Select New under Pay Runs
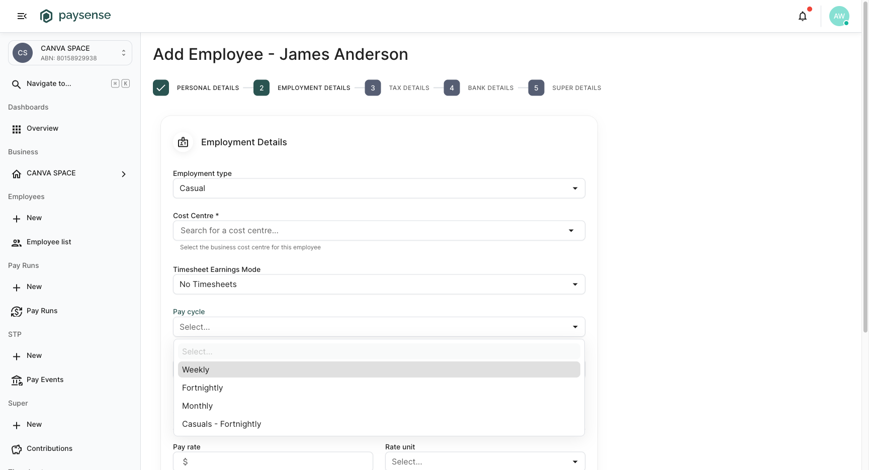The height and width of the screenshot is (470, 869). tap(34, 287)
